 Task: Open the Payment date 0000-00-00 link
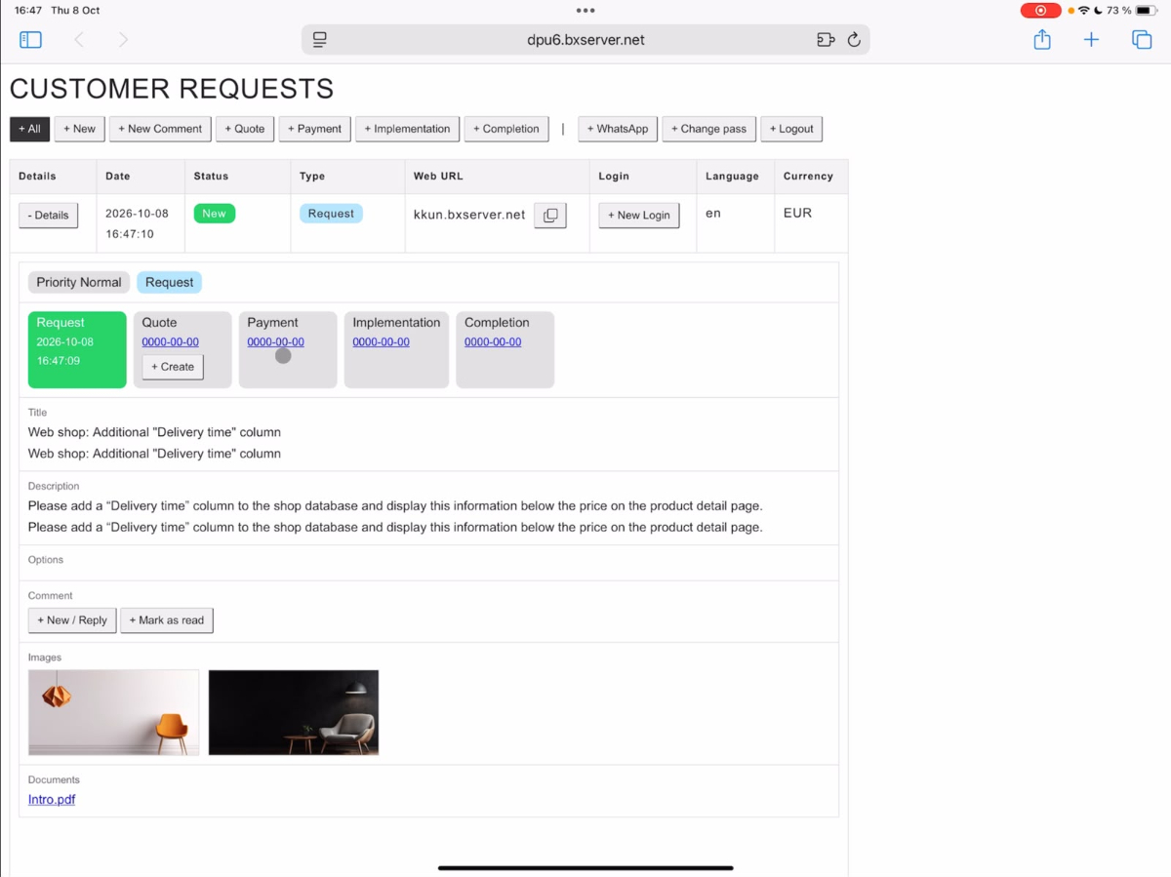tap(275, 342)
